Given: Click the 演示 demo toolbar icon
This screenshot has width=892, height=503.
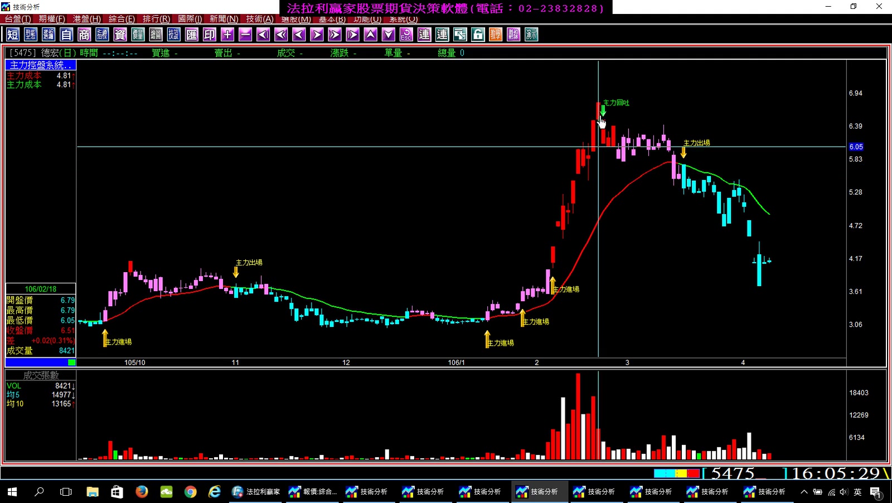Looking at the screenshot, I should (x=531, y=35).
